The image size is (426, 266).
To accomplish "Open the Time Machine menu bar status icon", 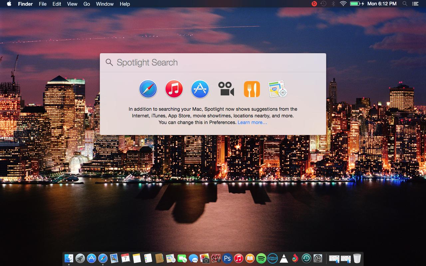I will pos(323,4).
